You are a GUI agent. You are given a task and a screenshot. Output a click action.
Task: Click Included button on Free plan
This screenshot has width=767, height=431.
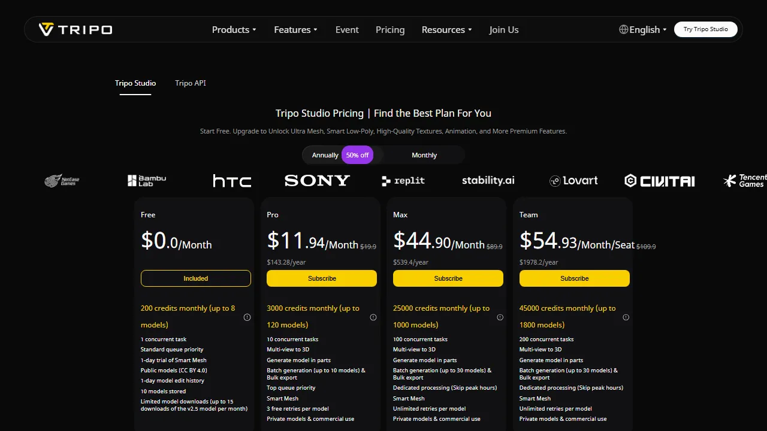coord(196,278)
